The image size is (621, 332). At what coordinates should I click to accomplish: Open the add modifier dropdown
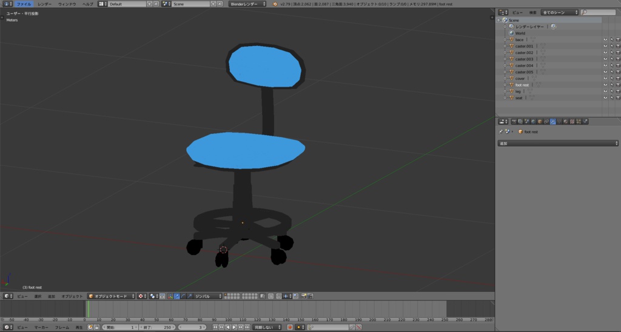pos(558,143)
